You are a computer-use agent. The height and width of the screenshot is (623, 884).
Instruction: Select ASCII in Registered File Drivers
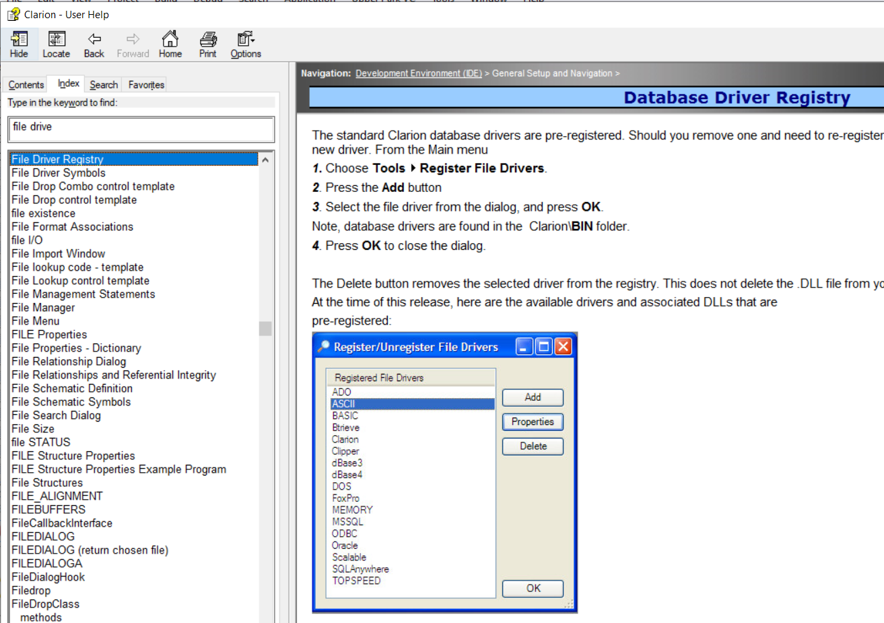click(x=413, y=404)
